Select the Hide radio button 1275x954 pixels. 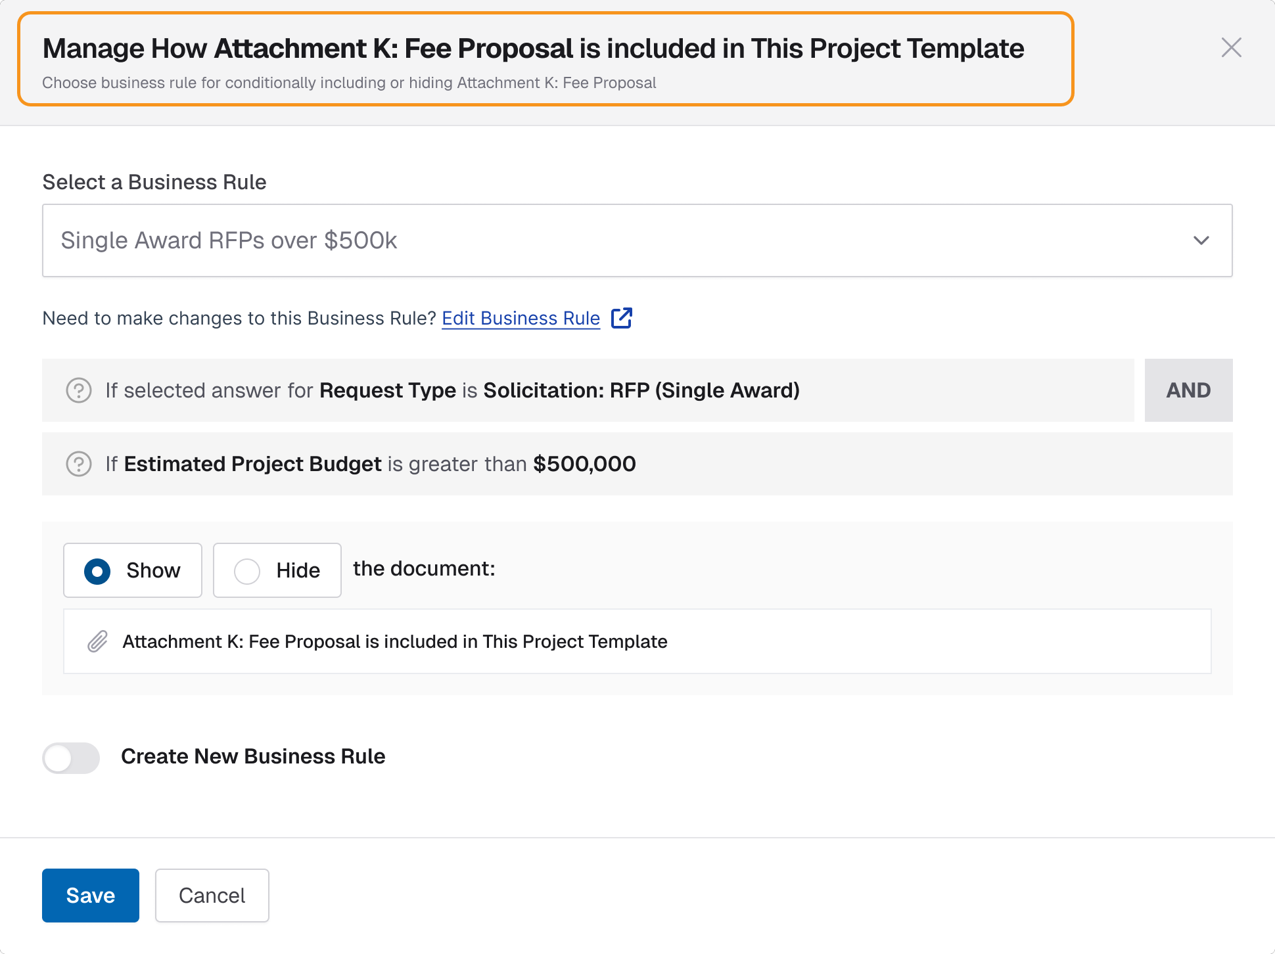[x=247, y=571]
